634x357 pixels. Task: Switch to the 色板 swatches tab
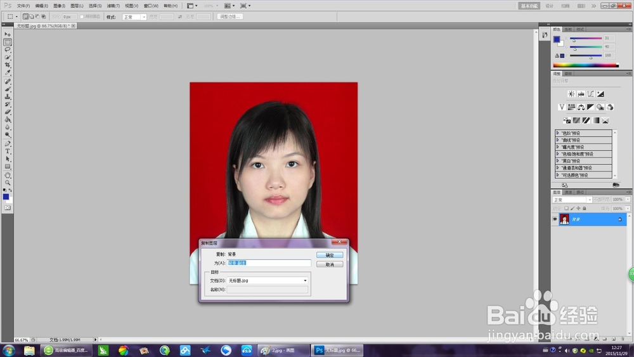569,29
